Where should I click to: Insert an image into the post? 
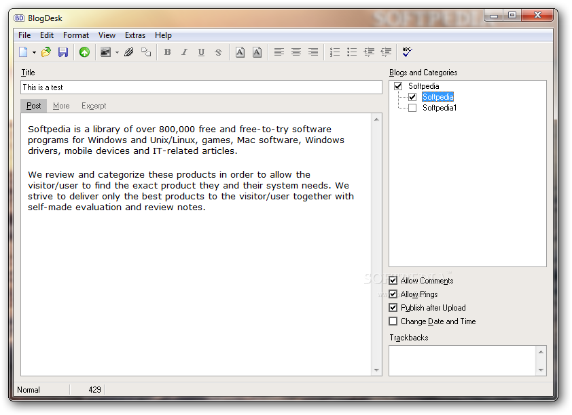pos(105,52)
